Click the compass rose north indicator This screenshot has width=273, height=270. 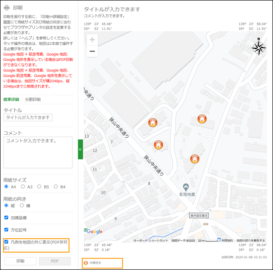pyautogui.click(x=259, y=47)
